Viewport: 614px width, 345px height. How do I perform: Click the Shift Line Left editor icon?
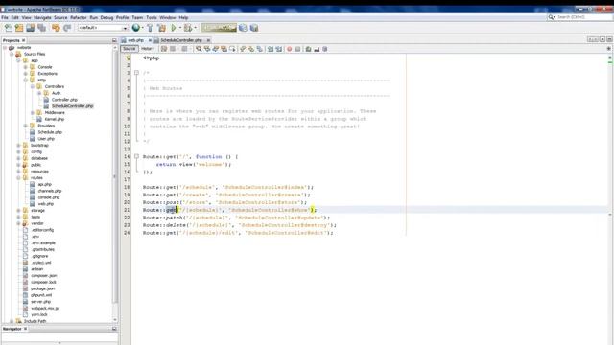(x=271, y=49)
